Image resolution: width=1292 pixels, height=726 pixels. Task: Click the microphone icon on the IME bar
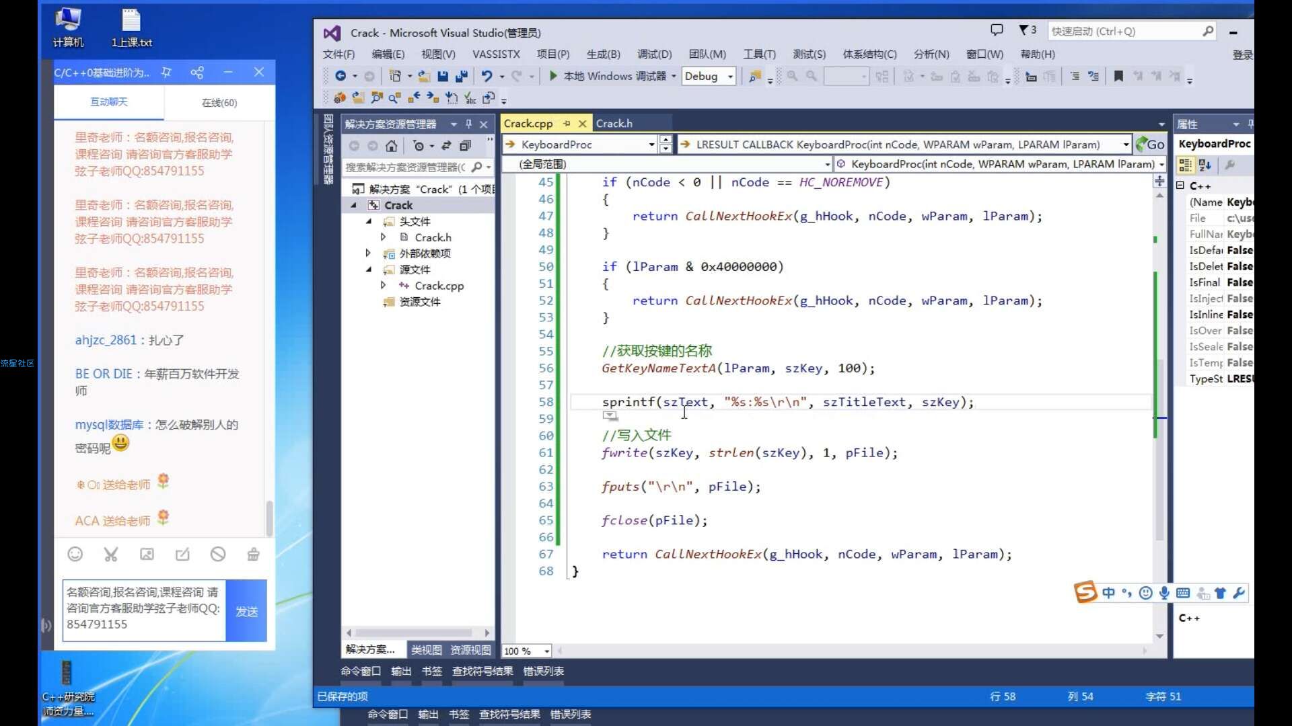pyautogui.click(x=1164, y=593)
